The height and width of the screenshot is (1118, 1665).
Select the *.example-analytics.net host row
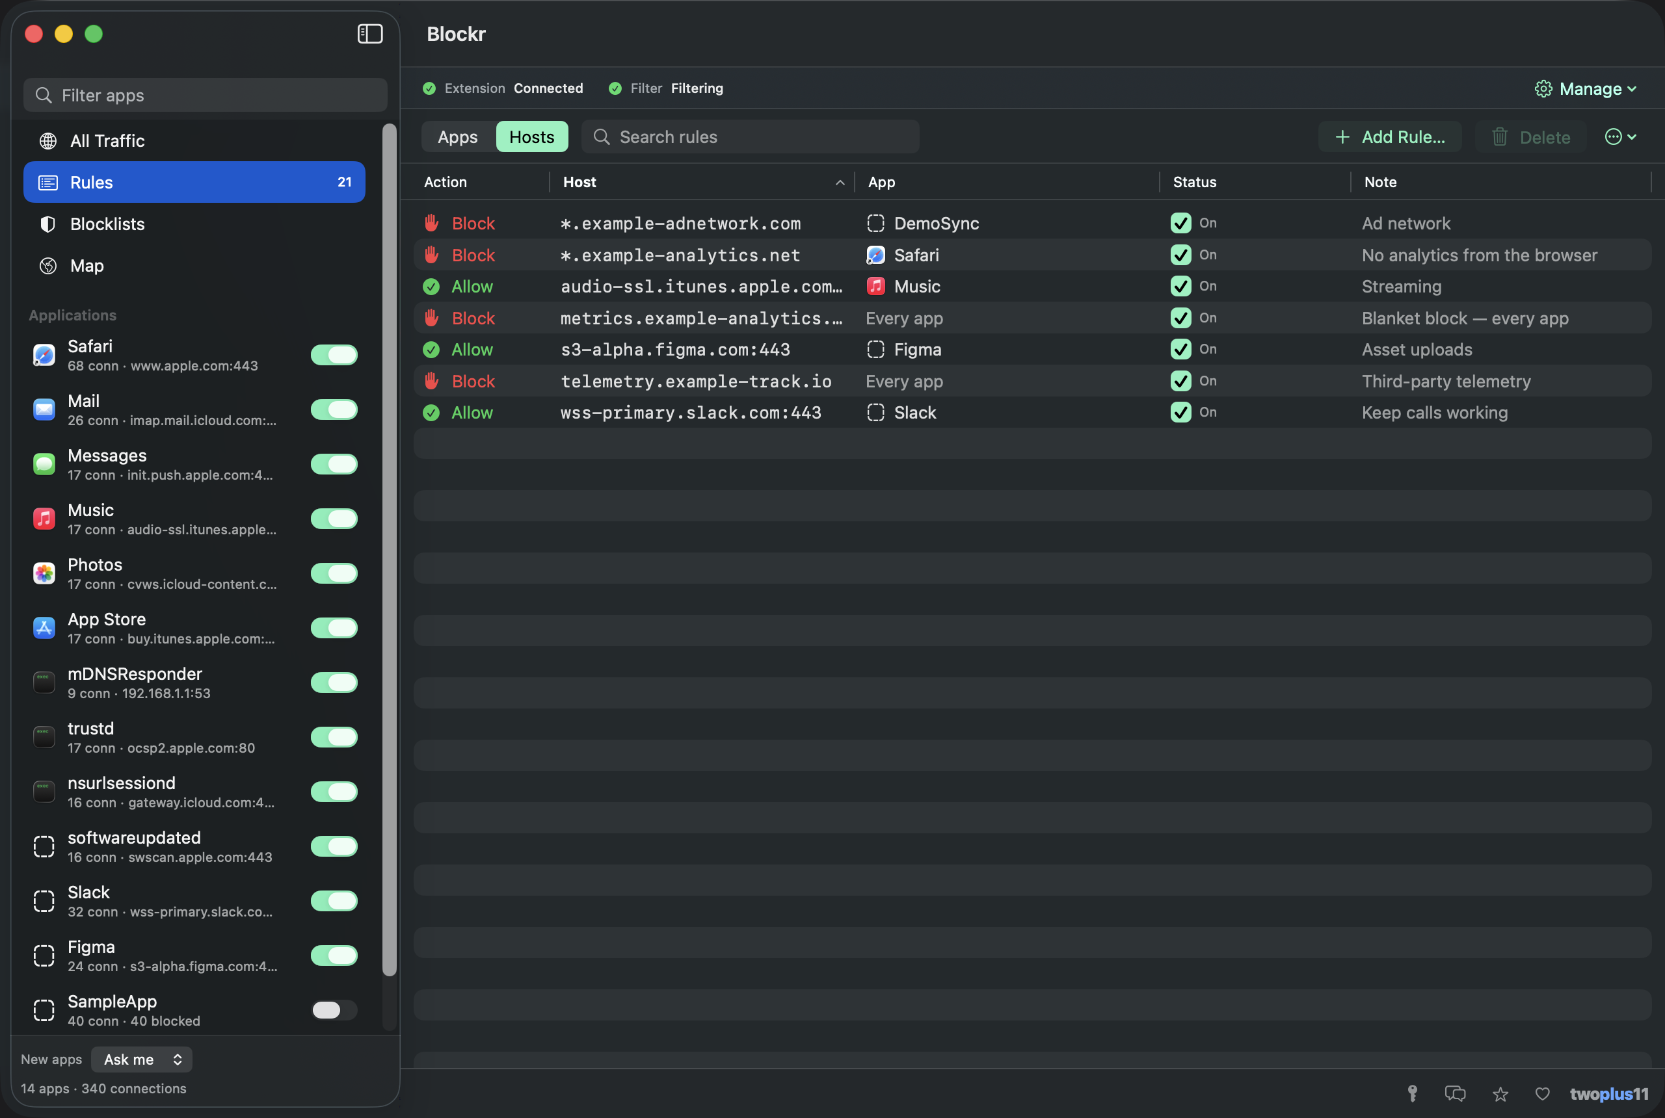pos(1032,255)
